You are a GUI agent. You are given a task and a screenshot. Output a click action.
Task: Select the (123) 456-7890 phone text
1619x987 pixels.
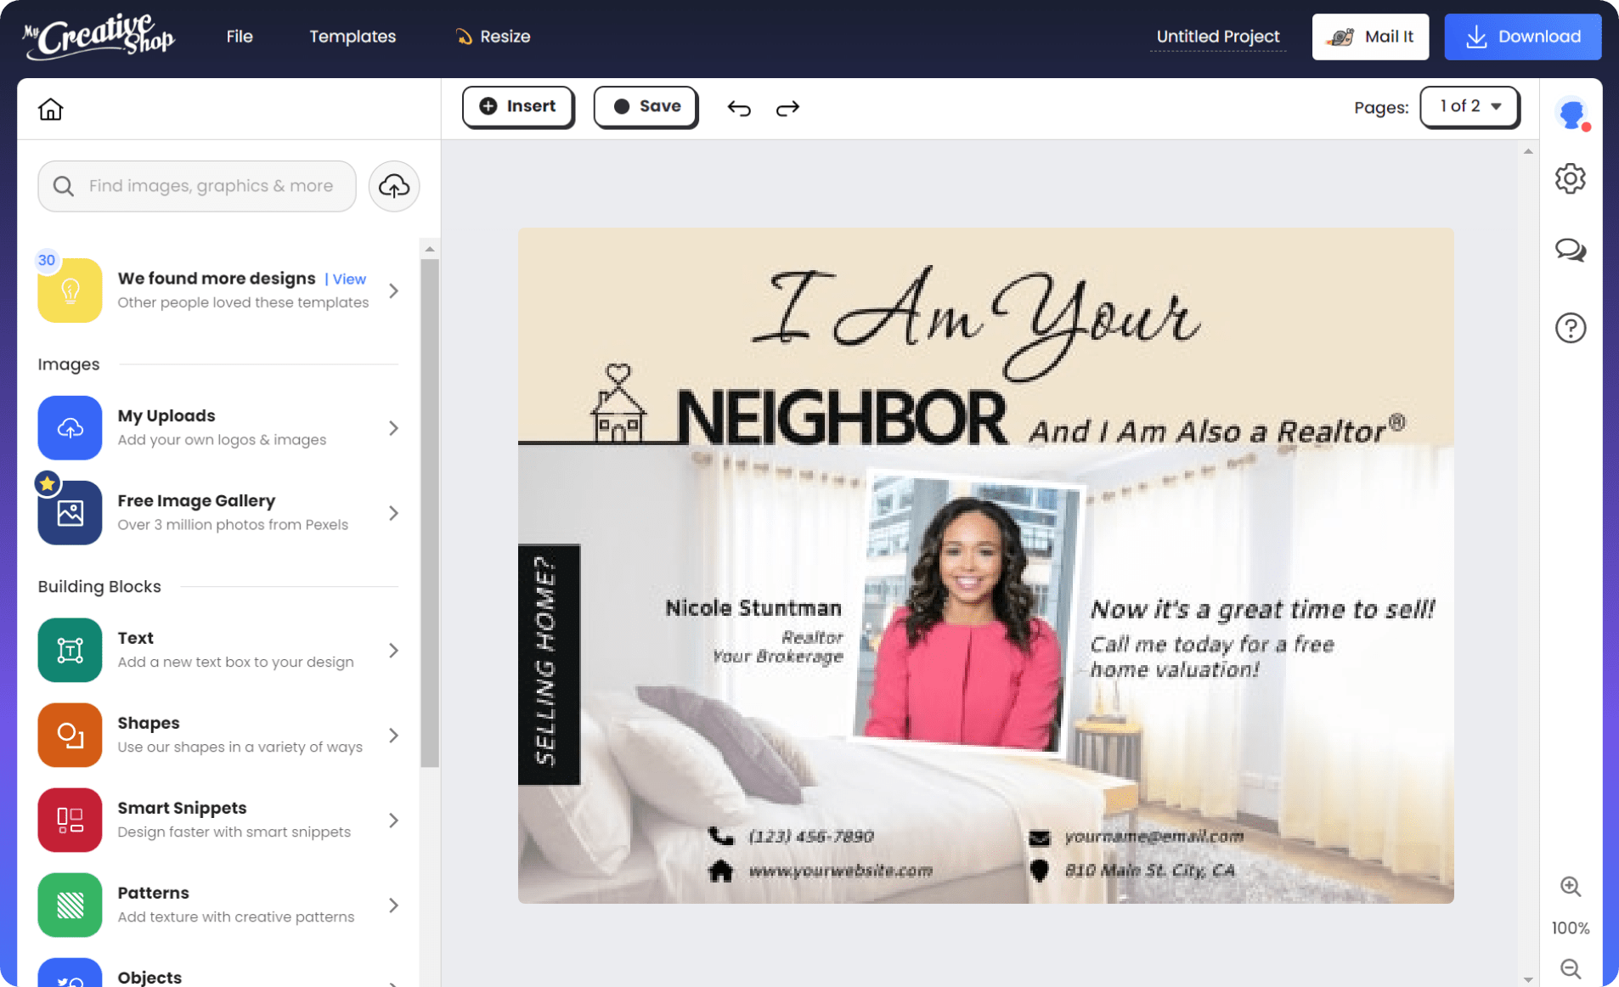pyautogui.click(x=811, y=837)
